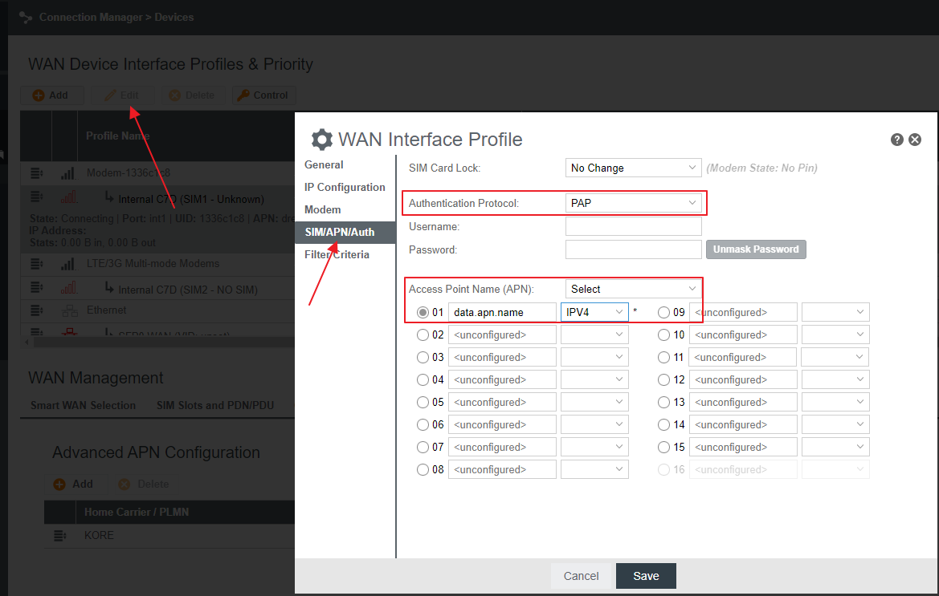Click the help question mark icon
Screen dimensions: 939x596
click(x=897, y=140)
